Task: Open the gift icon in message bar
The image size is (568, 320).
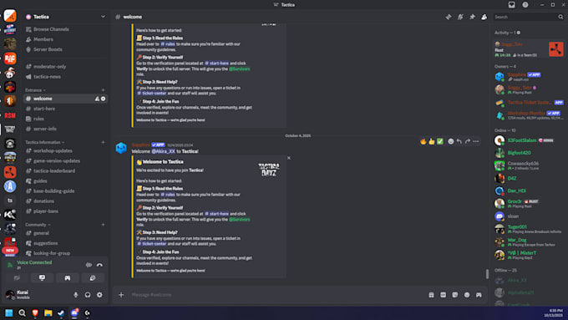Action: coord(432,295)
